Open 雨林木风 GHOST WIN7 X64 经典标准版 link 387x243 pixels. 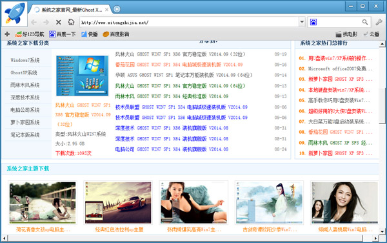[x=172, y=96]
